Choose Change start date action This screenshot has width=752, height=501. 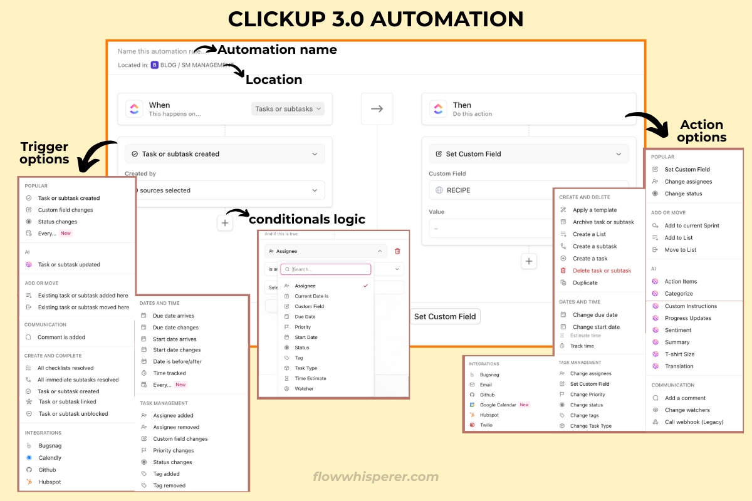[596, 327]
